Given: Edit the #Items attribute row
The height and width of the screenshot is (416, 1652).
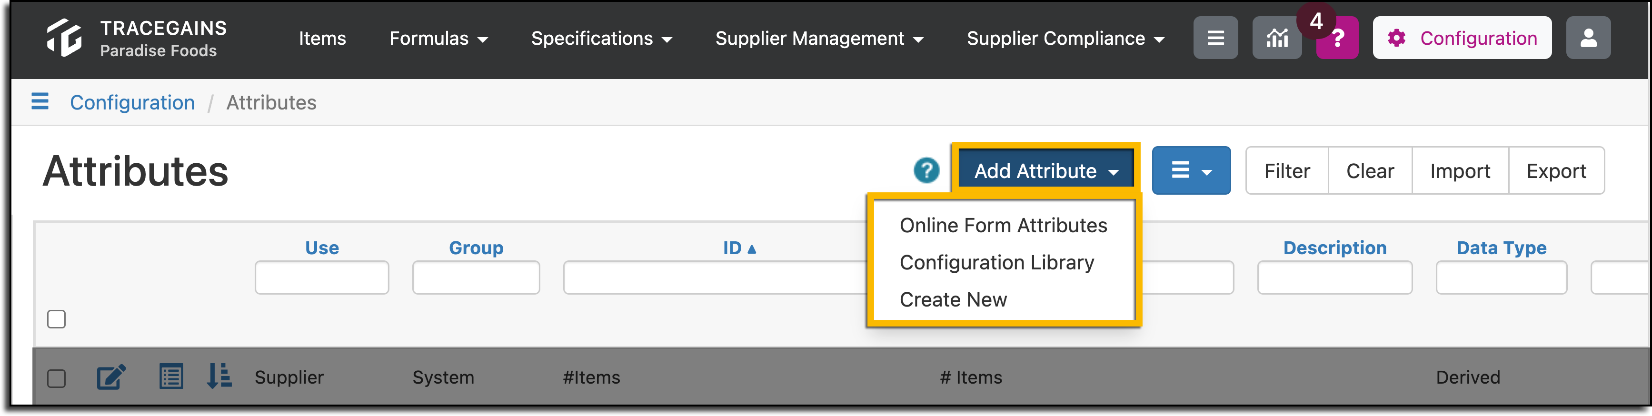Looking at the screenshot, I should point(111,377).
